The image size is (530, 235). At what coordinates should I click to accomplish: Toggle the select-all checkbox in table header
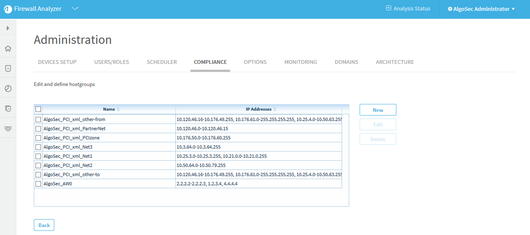point(38,109)
